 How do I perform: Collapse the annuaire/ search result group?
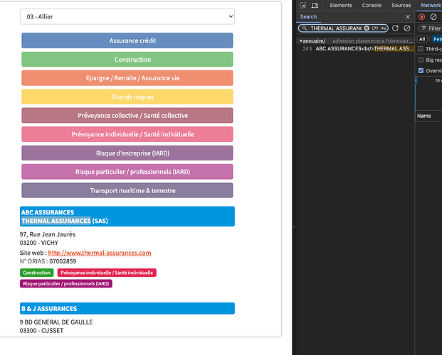[x=301, y=41]
